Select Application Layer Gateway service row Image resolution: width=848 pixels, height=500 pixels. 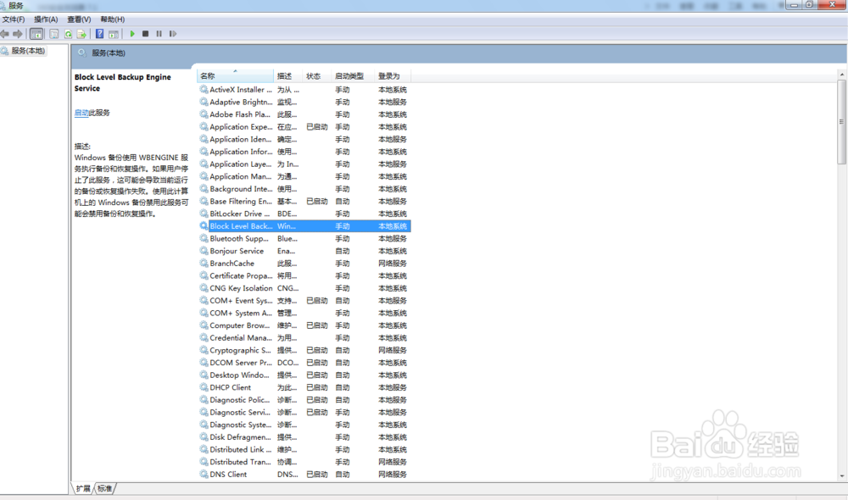[x=304, y=164]
